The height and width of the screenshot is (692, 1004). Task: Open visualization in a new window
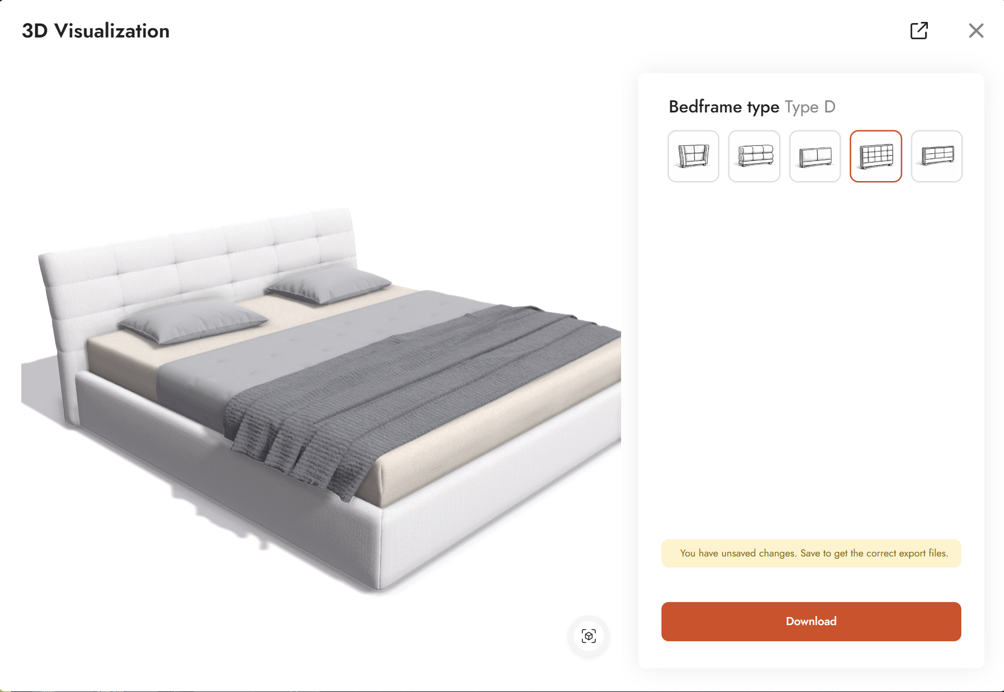(x=919, y=31)
